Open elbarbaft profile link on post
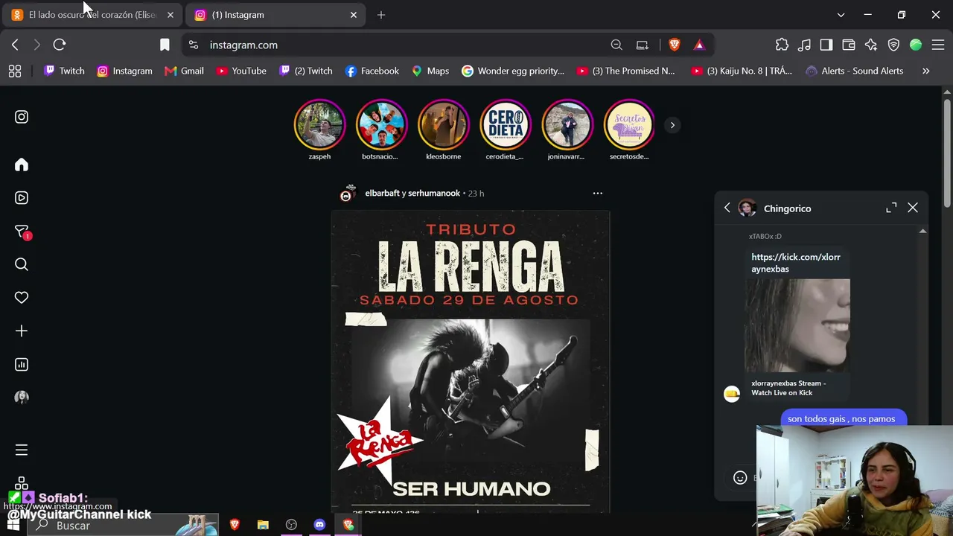 [382, 194]
